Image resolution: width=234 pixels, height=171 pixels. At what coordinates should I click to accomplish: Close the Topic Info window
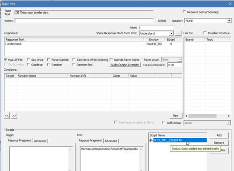pos(230,4)
